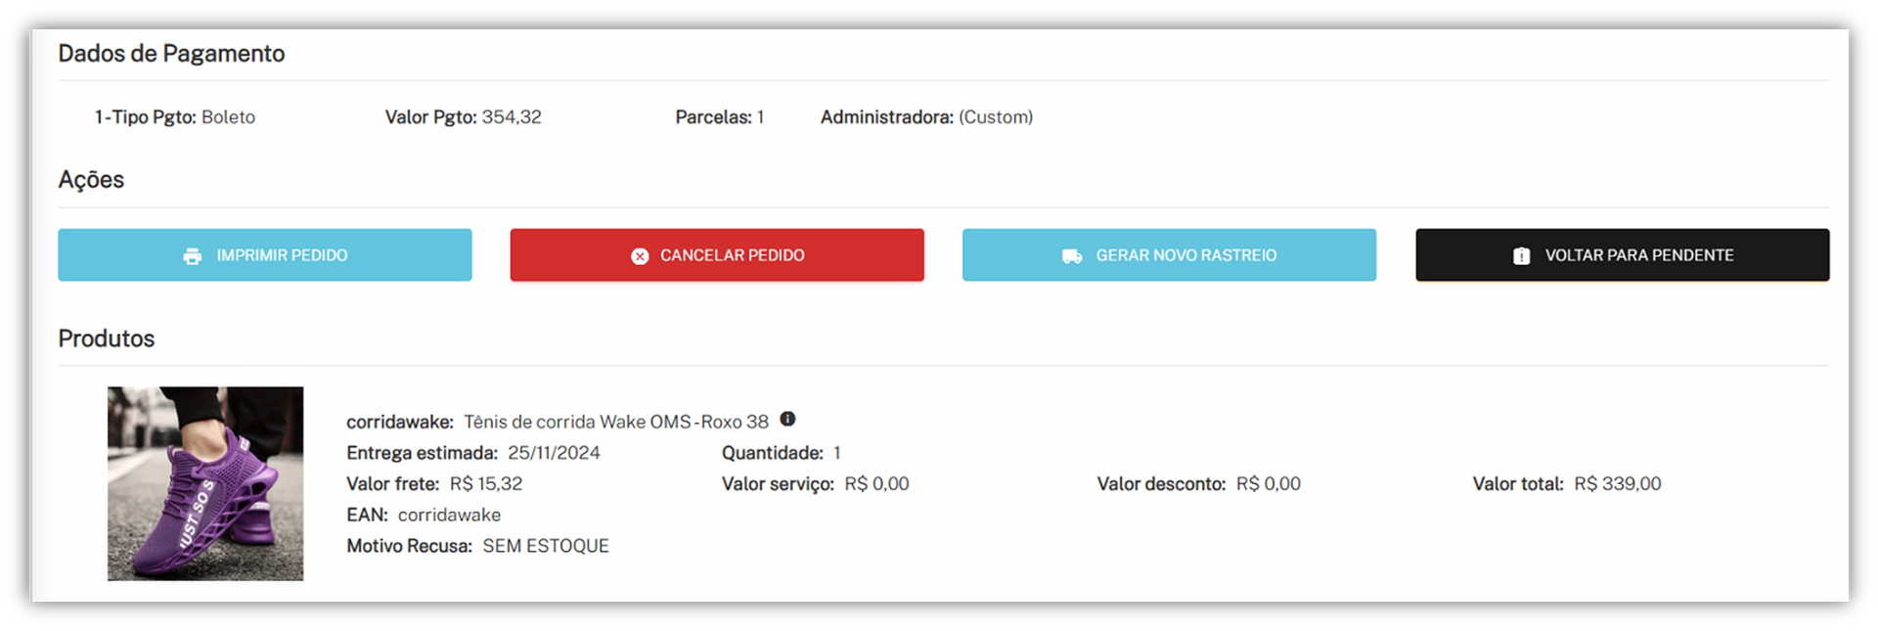Image resolution: width=1878 pixels, height=631 pixels.
Task: Click the CANCELAR PEDIDO red button
Action: [717, 255]
